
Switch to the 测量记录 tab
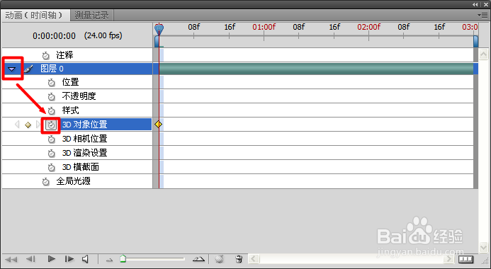(91, 16)
